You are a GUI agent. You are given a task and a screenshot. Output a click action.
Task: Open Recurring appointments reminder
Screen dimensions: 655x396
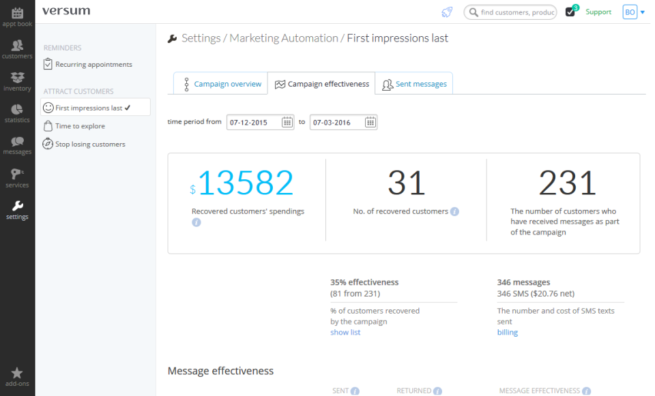click(93, 65)
